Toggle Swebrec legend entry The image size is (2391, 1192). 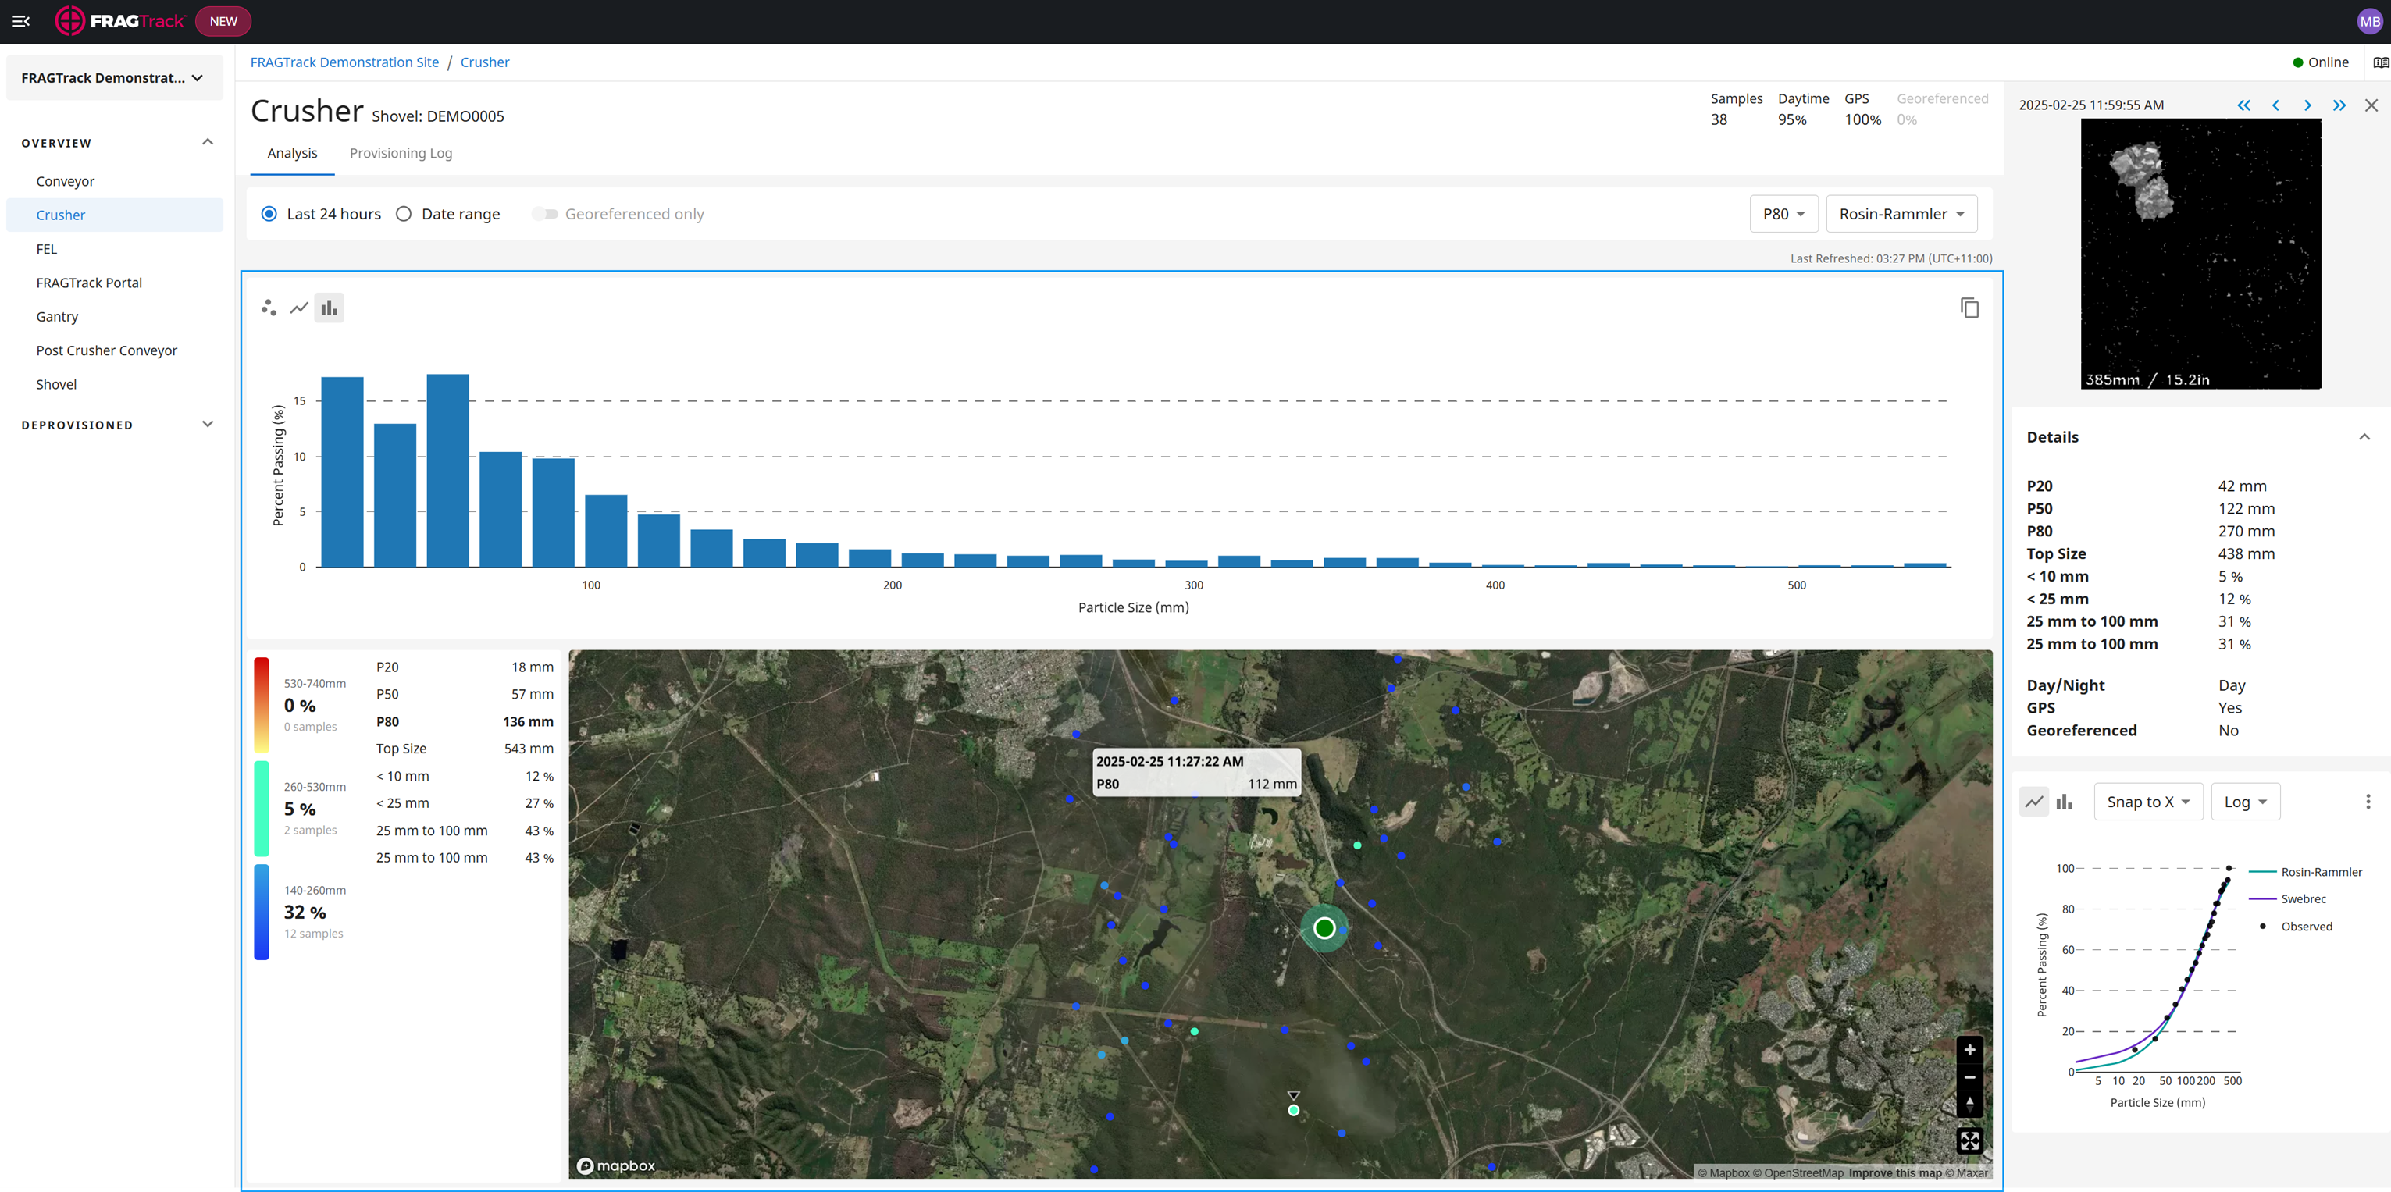(2287, 898)
